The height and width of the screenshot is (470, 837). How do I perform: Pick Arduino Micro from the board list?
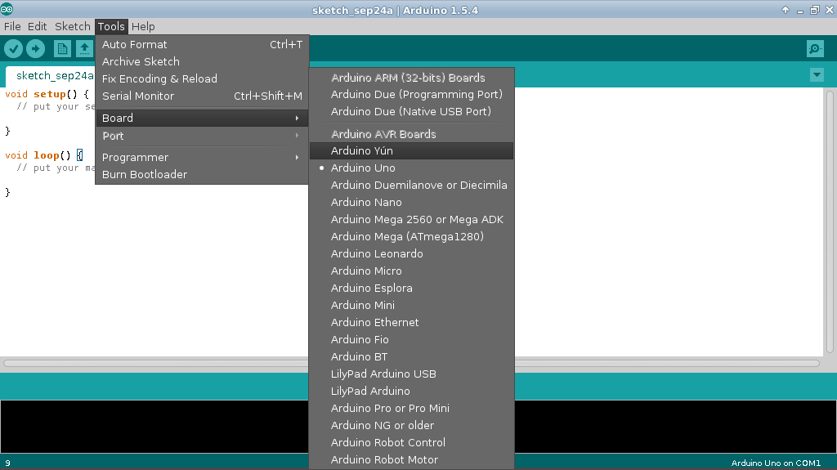point(412,271)
